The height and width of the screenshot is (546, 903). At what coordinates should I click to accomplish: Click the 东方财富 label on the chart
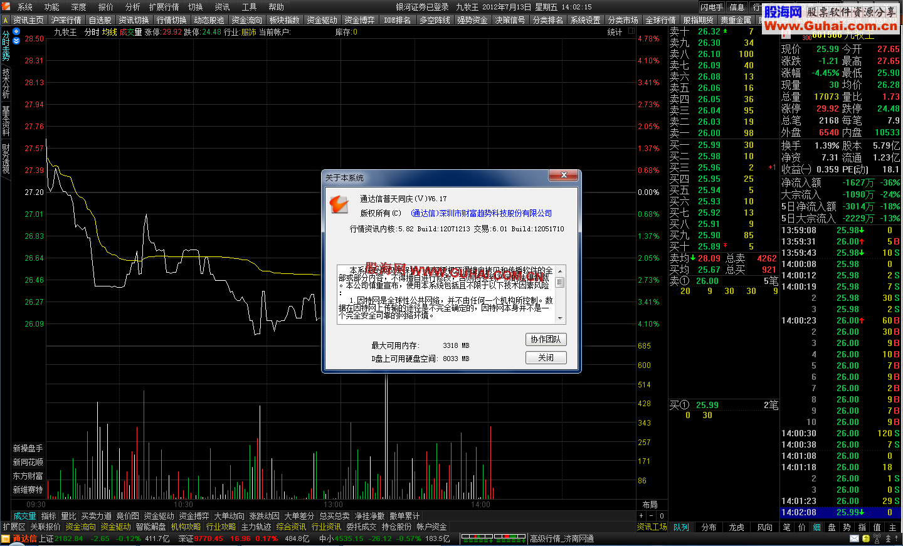click(28, 476)
